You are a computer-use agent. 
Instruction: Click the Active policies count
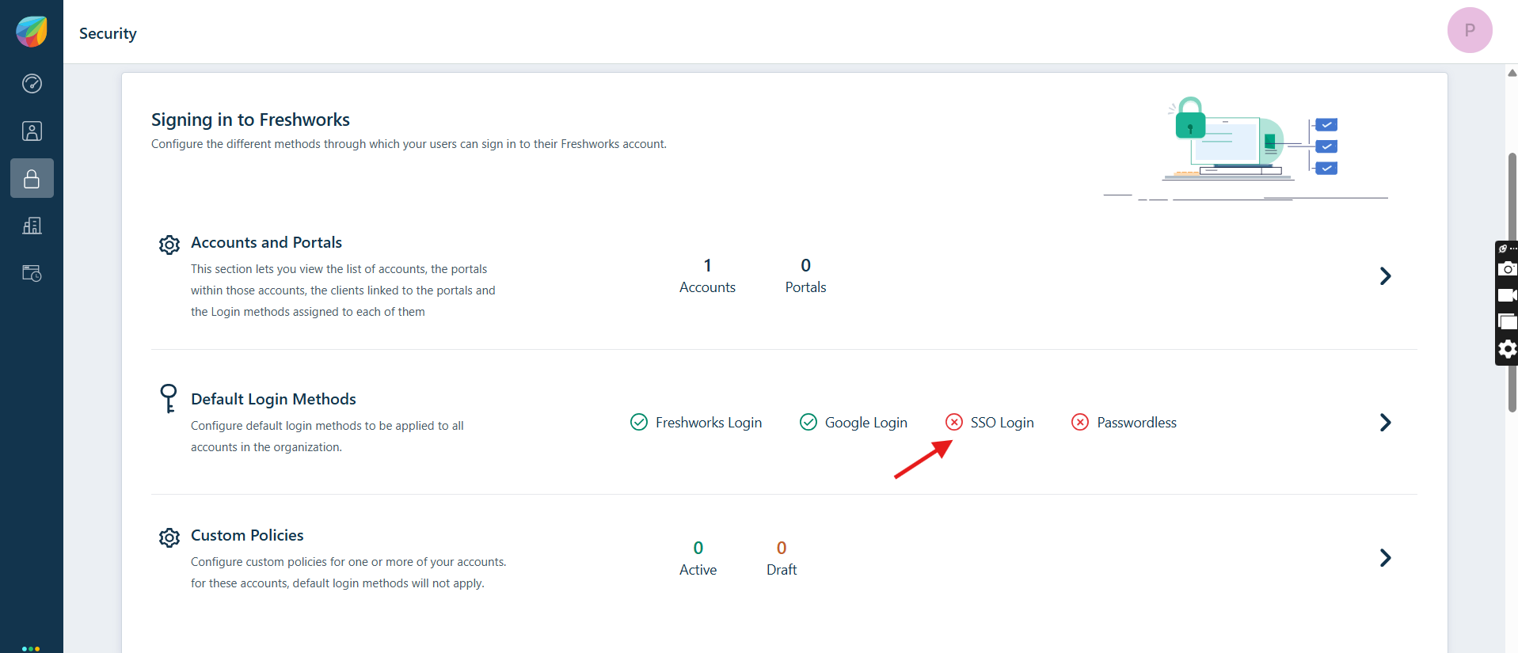pos(698,548)
